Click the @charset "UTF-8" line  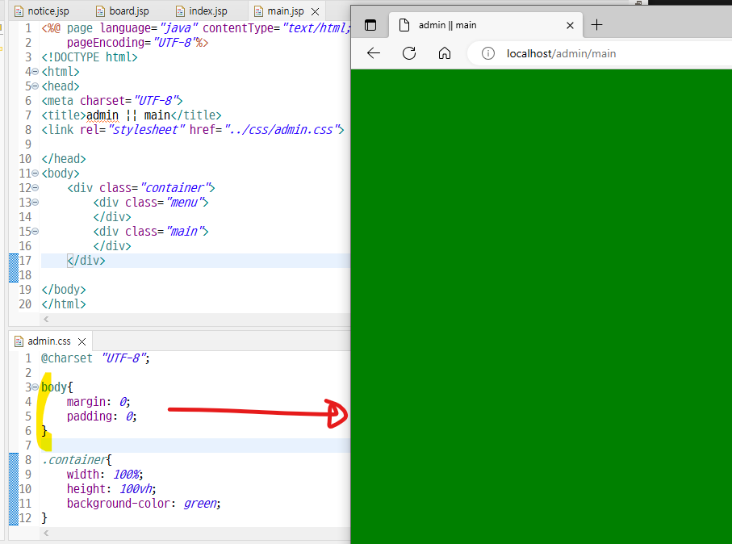click(95, 358)
